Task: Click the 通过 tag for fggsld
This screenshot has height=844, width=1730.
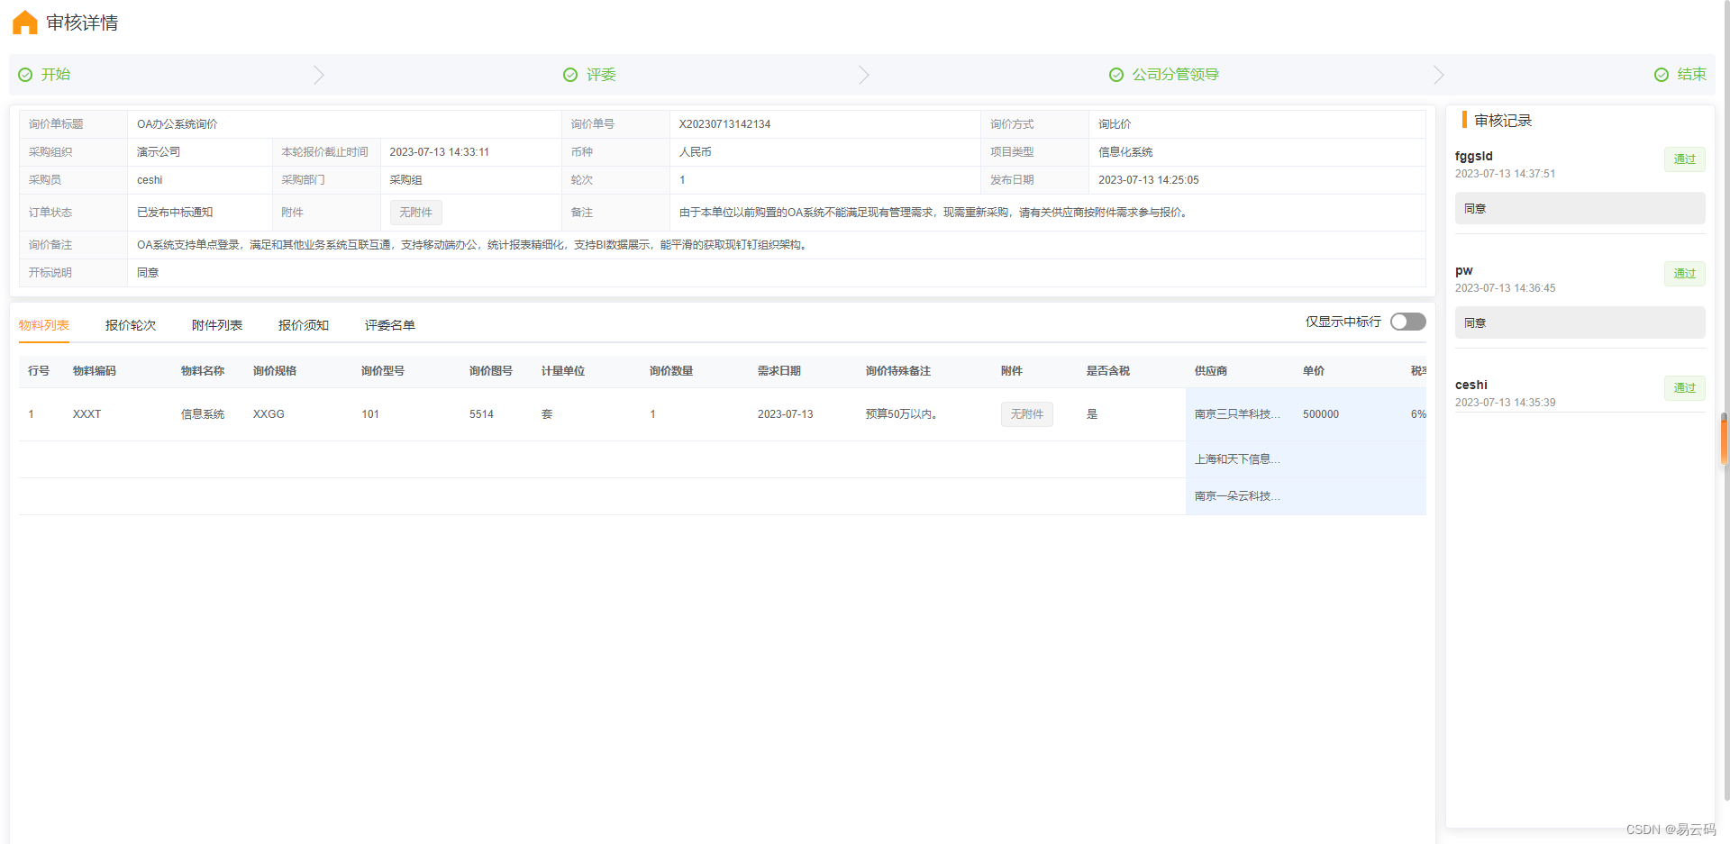Action: (1685, 159)
